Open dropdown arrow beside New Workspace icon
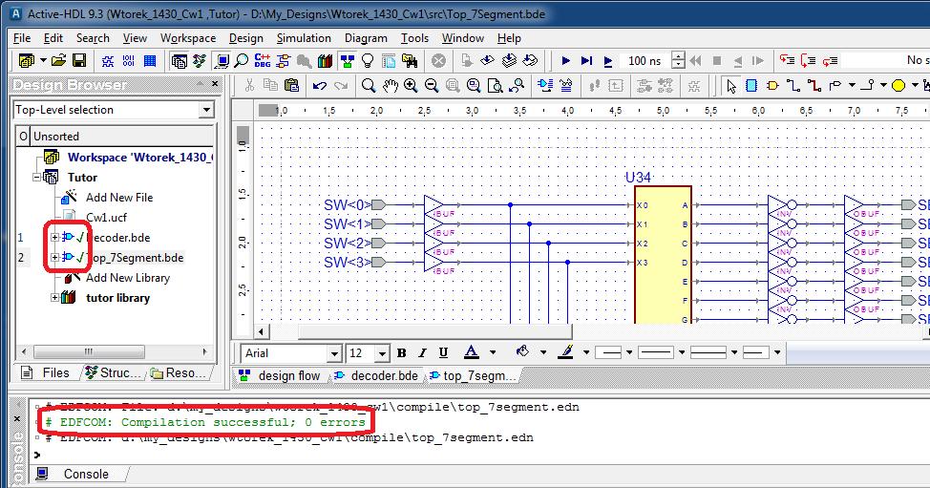The image size is (930, 488). (x=43, y=60)
